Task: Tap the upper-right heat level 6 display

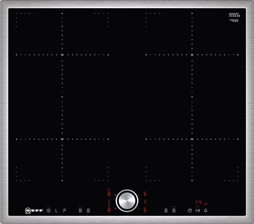Action: (x=145, y=194)
